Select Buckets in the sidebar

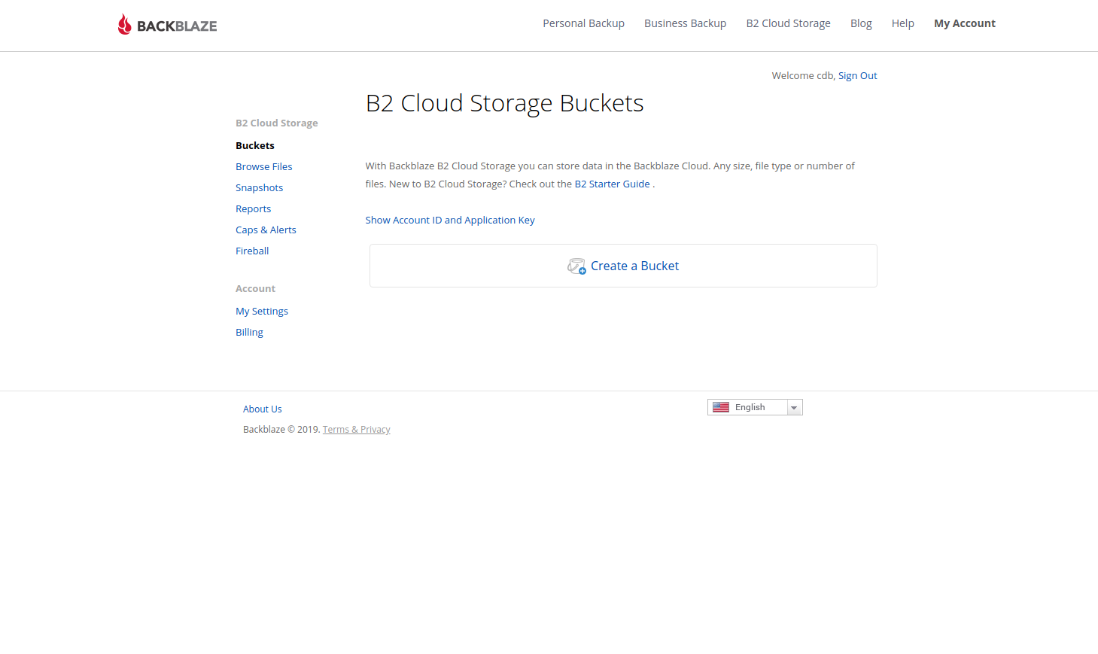pos(255,145)
